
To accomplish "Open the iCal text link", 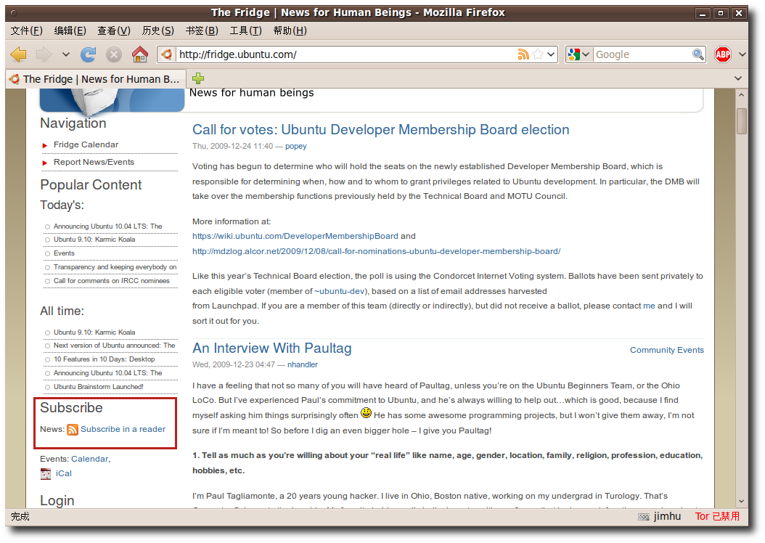I will 63,473.
